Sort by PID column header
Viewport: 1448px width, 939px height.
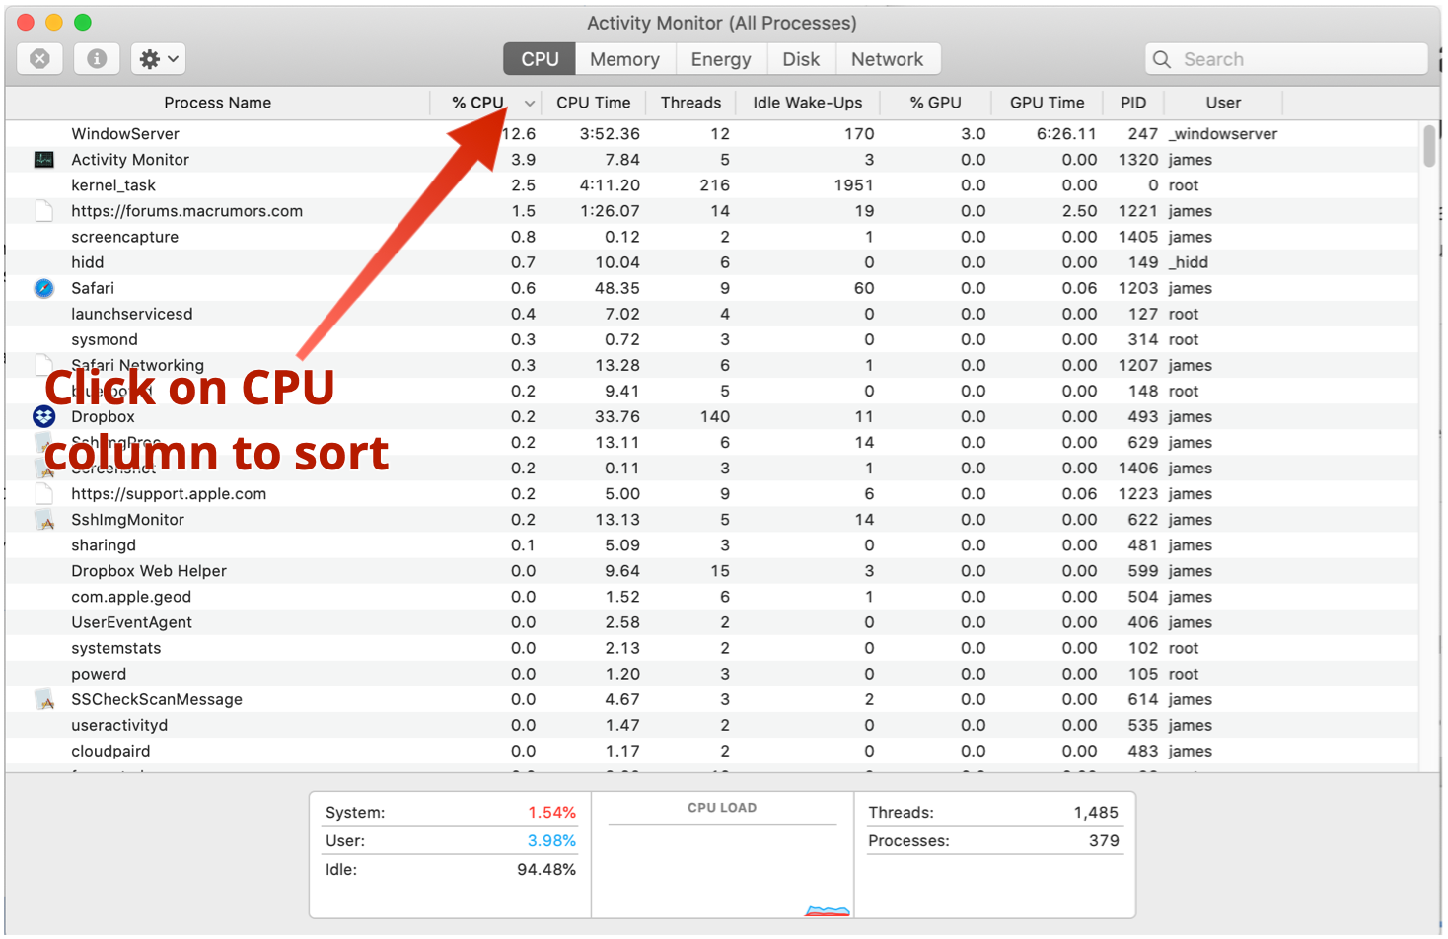point(1133,103)
